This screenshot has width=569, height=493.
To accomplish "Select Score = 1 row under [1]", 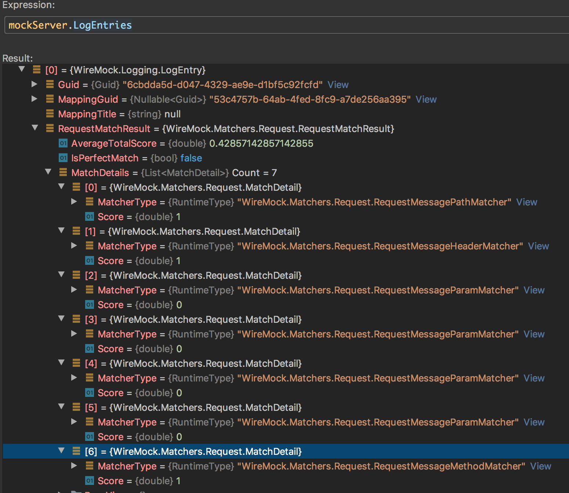I will [286, 261].
